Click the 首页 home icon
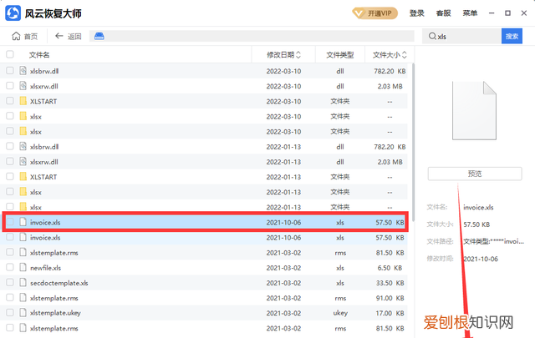The image size is (535, 338). click(17, 37)
